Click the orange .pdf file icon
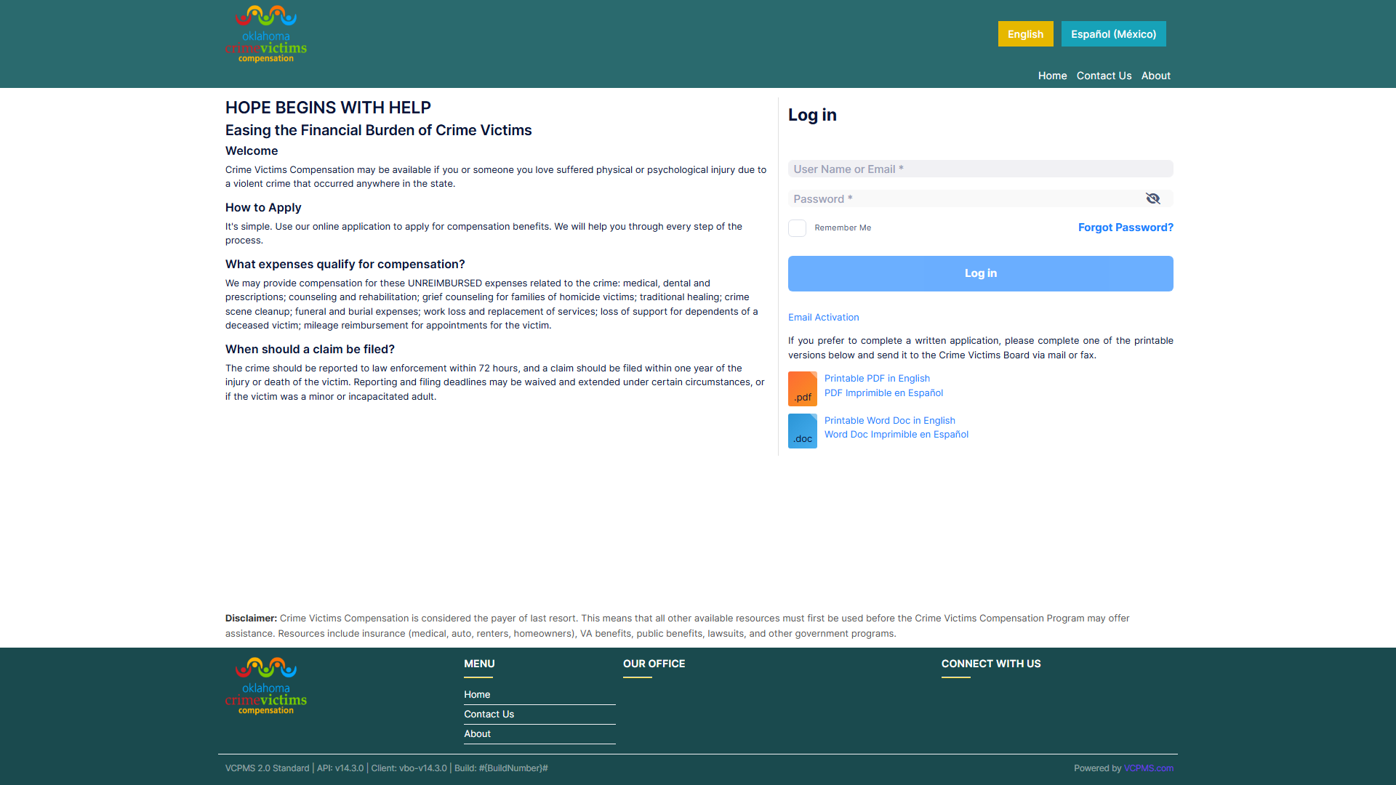 [x=803, y=388]
